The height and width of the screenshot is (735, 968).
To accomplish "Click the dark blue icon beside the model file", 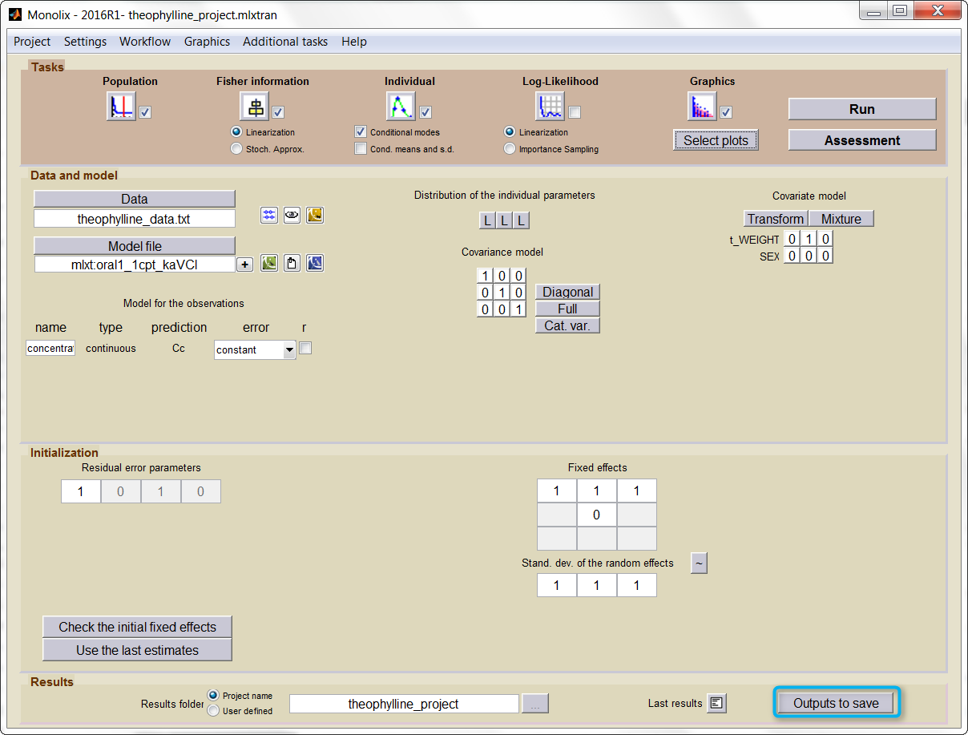I will (x=315, y=263).
